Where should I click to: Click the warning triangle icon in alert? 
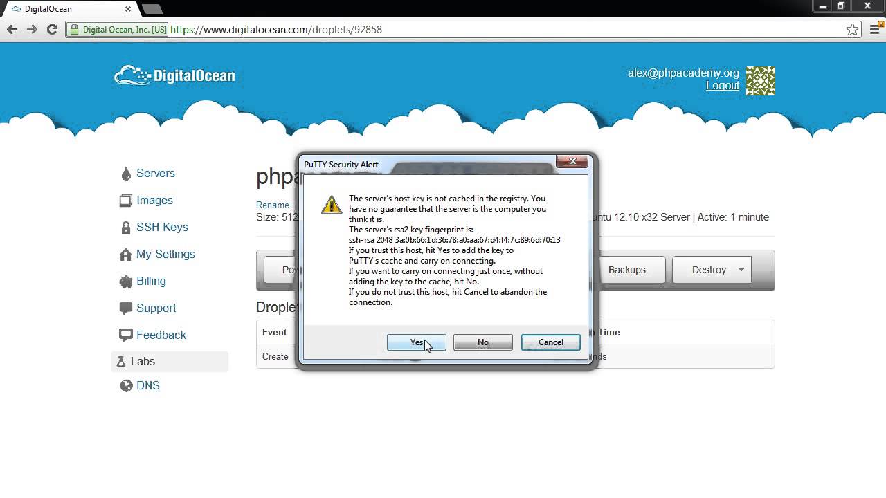[332, 205]
